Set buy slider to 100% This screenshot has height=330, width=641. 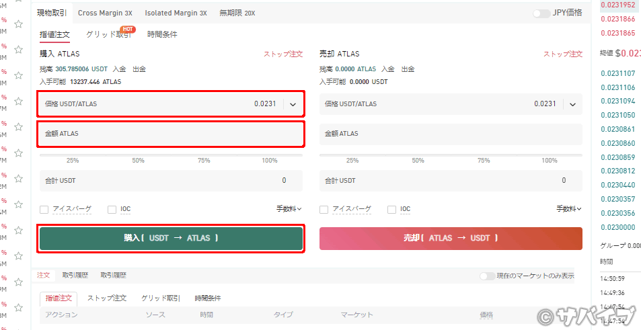[270, 161]
